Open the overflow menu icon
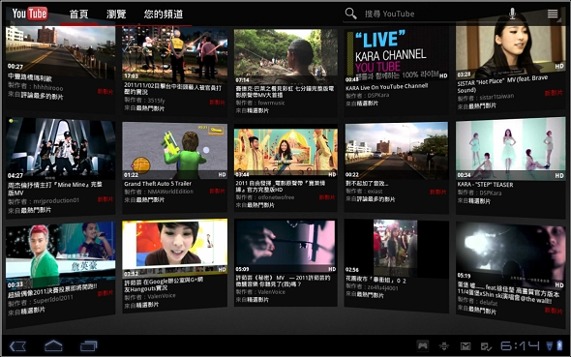The width and height of the screenshot is (571, 357). click(x=553, y=14)
